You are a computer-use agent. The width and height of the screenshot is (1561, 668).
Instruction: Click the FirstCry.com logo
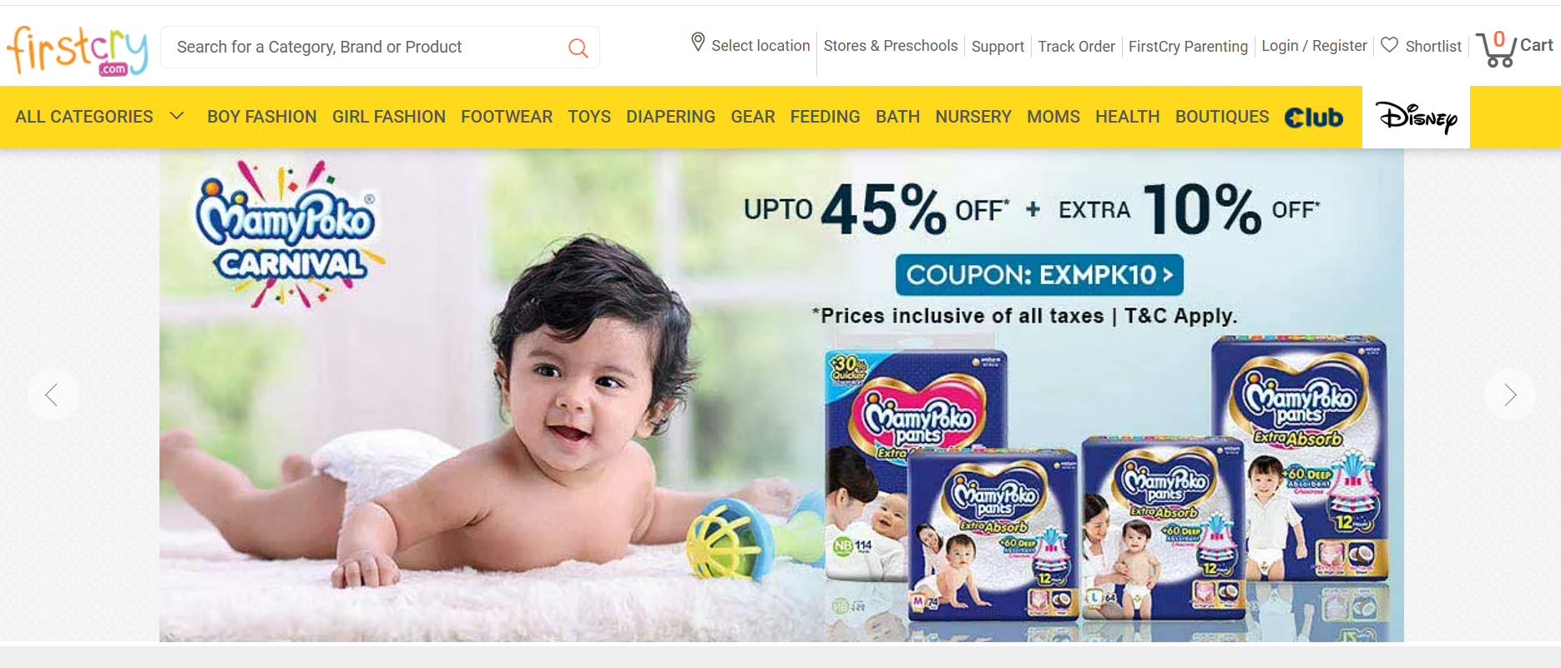tap(78, 50)
